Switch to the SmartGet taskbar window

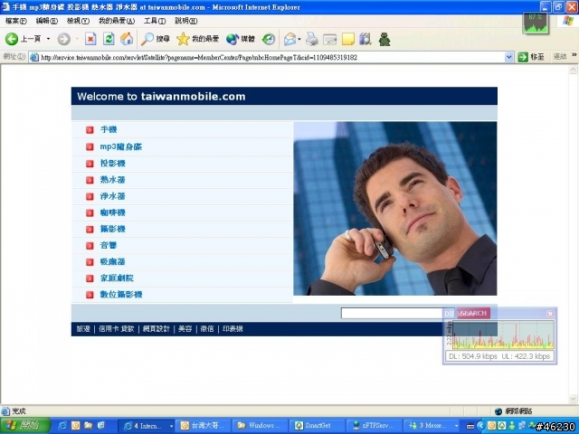tap(317, 426)
